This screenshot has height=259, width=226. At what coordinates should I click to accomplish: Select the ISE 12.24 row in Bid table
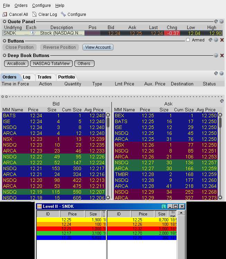pyautogui.click(x=54, y=121)
